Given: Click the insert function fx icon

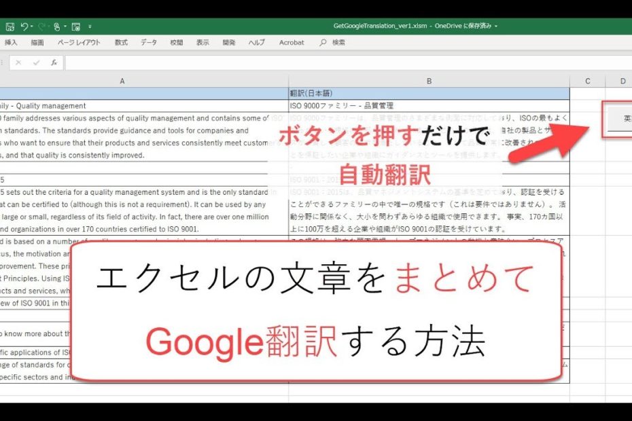Looking at the screenshot, I should point(53,62).
